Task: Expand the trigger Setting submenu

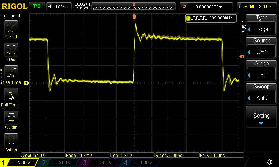Action: pos(262,118)
